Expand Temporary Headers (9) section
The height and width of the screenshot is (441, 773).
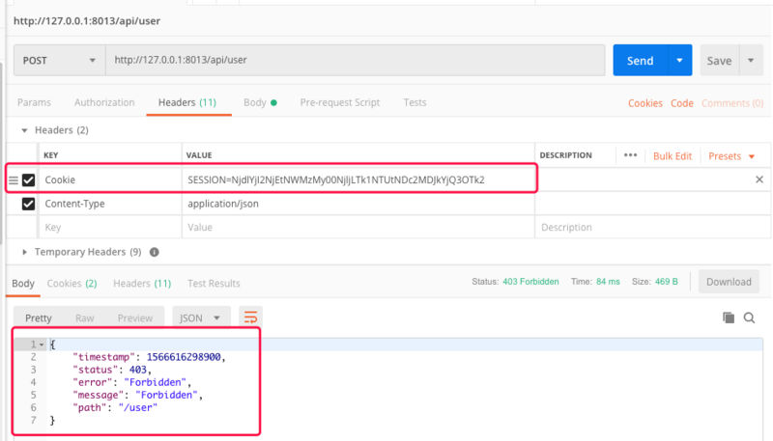tap(24, 252)
